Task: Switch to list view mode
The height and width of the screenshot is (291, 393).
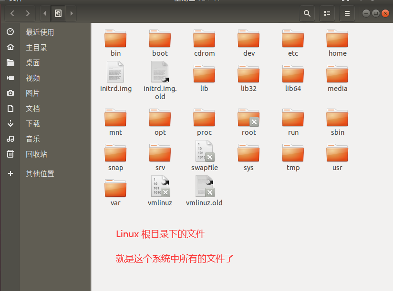Action: coord(327,13)
